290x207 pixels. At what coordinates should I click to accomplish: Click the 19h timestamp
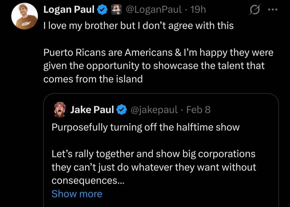point(198,10)
